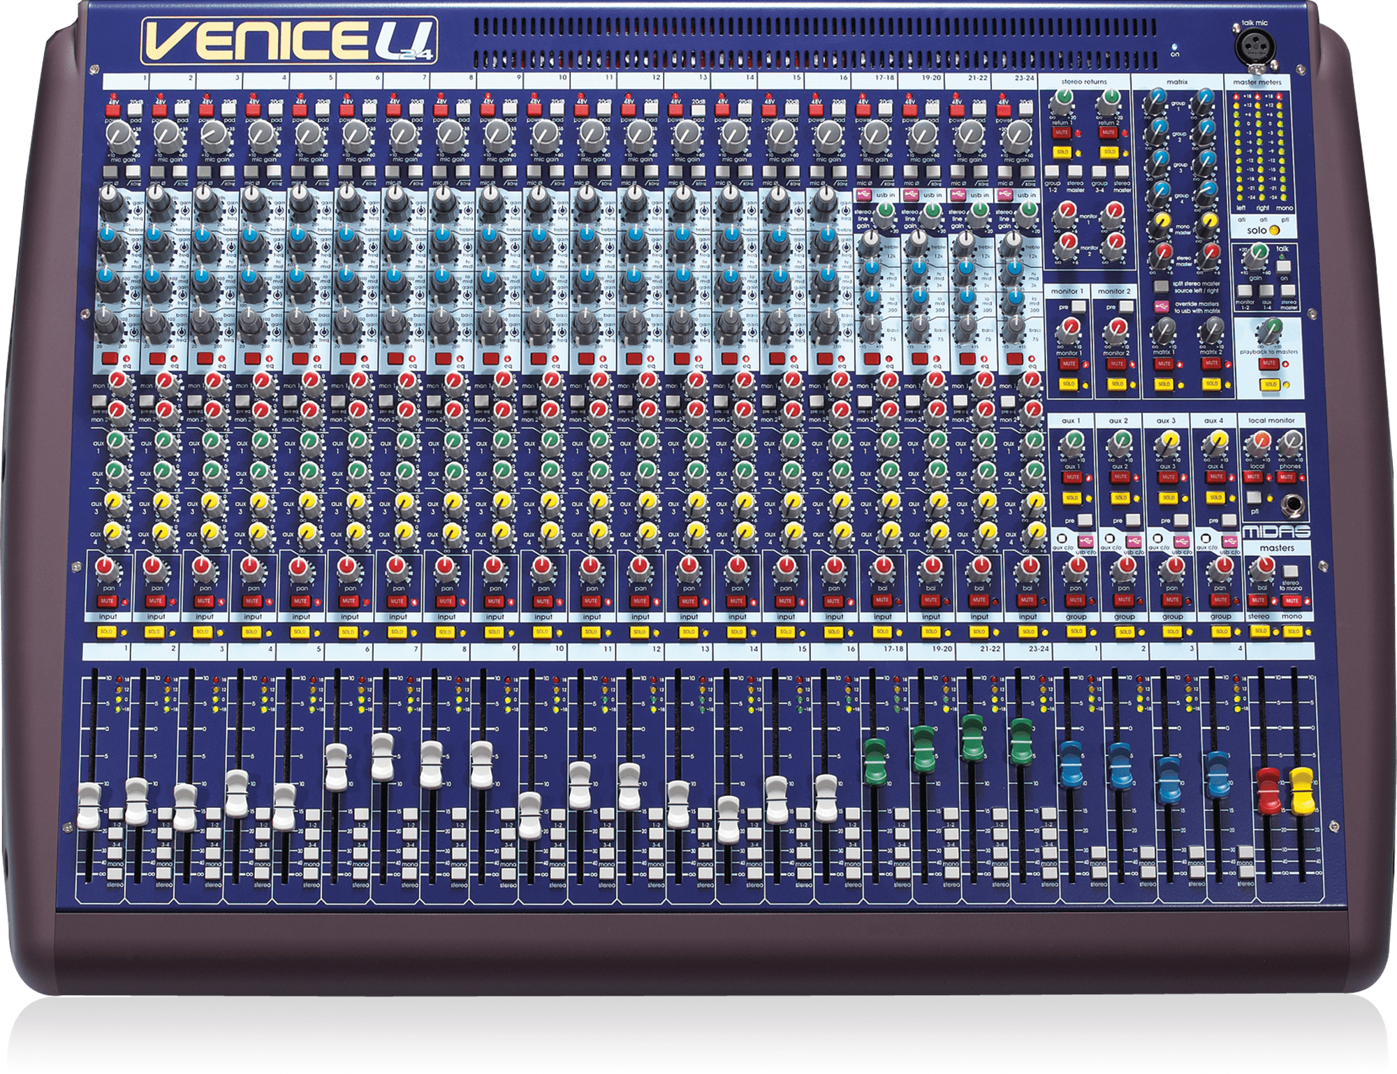1397x1074 pixels.
Task: Toggle the pfl button in local monitor
Action: tap(1255, 498)
